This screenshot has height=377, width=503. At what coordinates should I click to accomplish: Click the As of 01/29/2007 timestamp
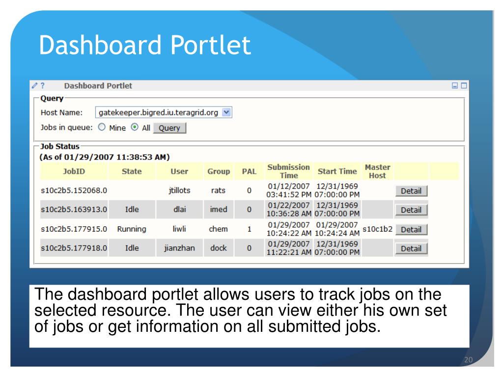[105, 157]
